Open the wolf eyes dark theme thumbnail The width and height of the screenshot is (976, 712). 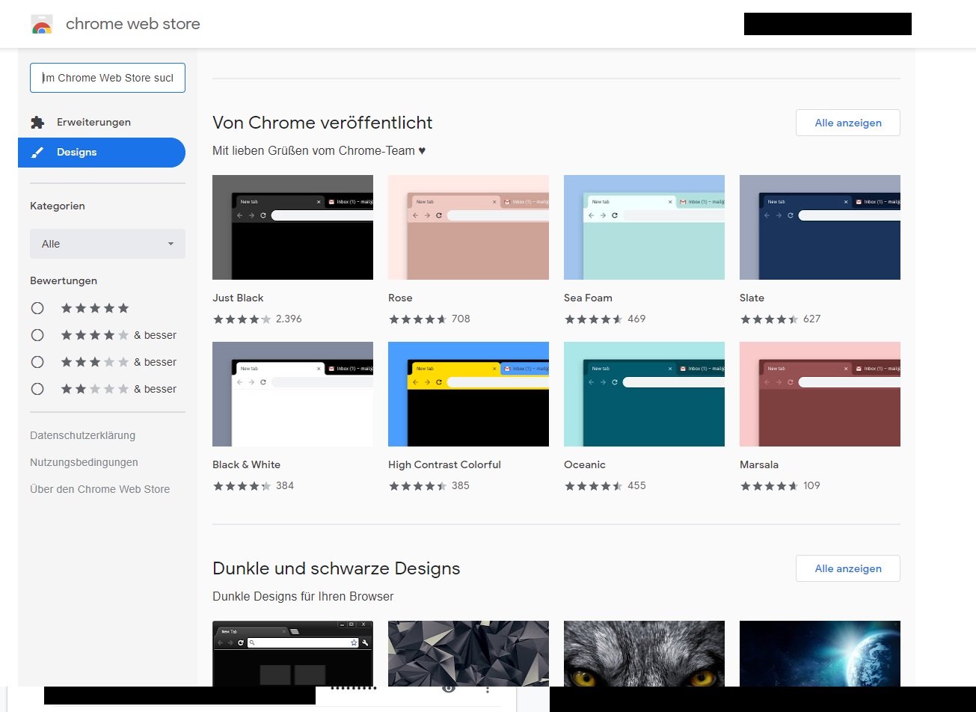click(644, 653)
